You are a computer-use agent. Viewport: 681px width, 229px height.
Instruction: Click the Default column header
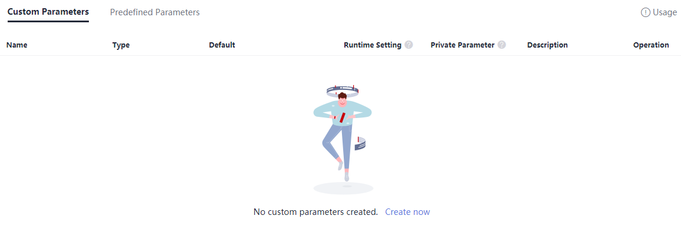(x=222, y=45)
